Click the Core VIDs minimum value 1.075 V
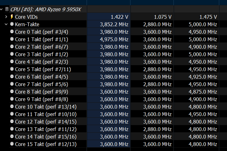The image size is (227, 151). pos(163,17)
